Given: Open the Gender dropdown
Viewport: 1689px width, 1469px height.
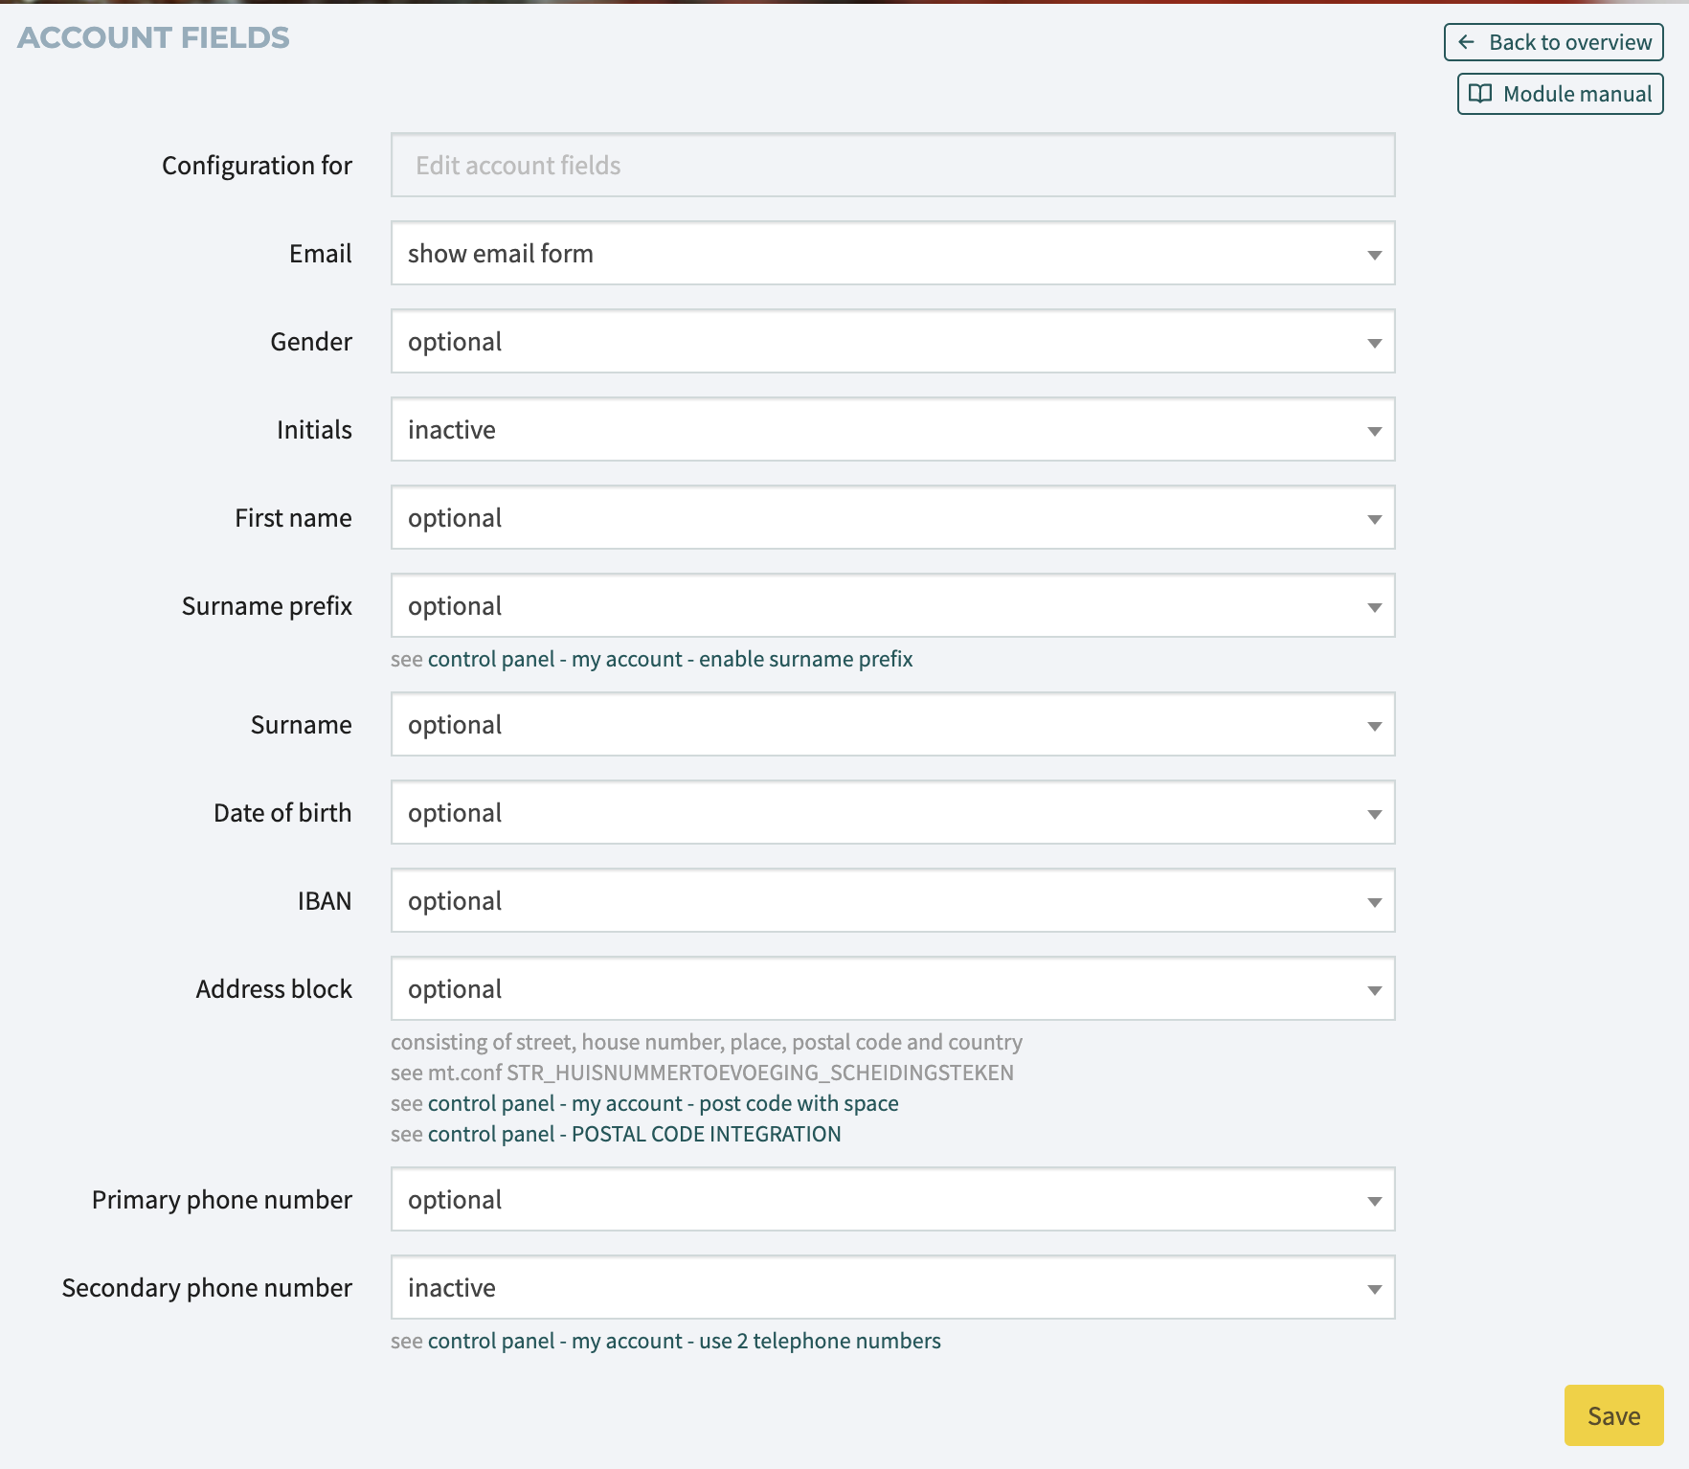Looking at the screenshot, I should (x=892, y=342).
